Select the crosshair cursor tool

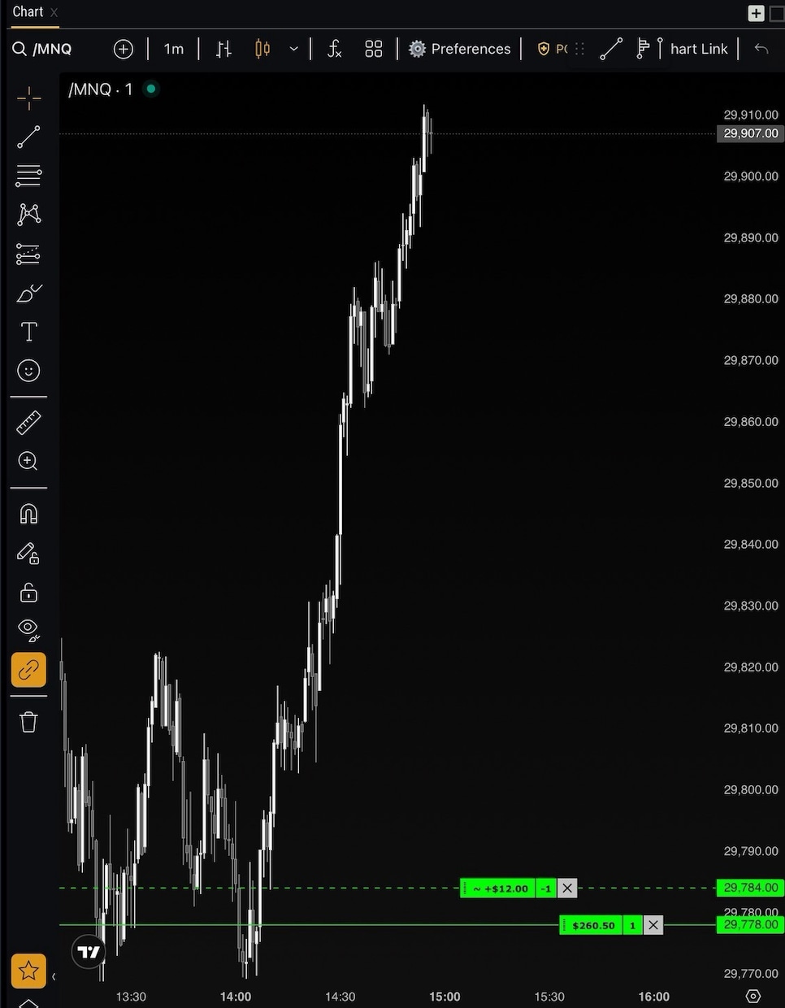point(28,98)
